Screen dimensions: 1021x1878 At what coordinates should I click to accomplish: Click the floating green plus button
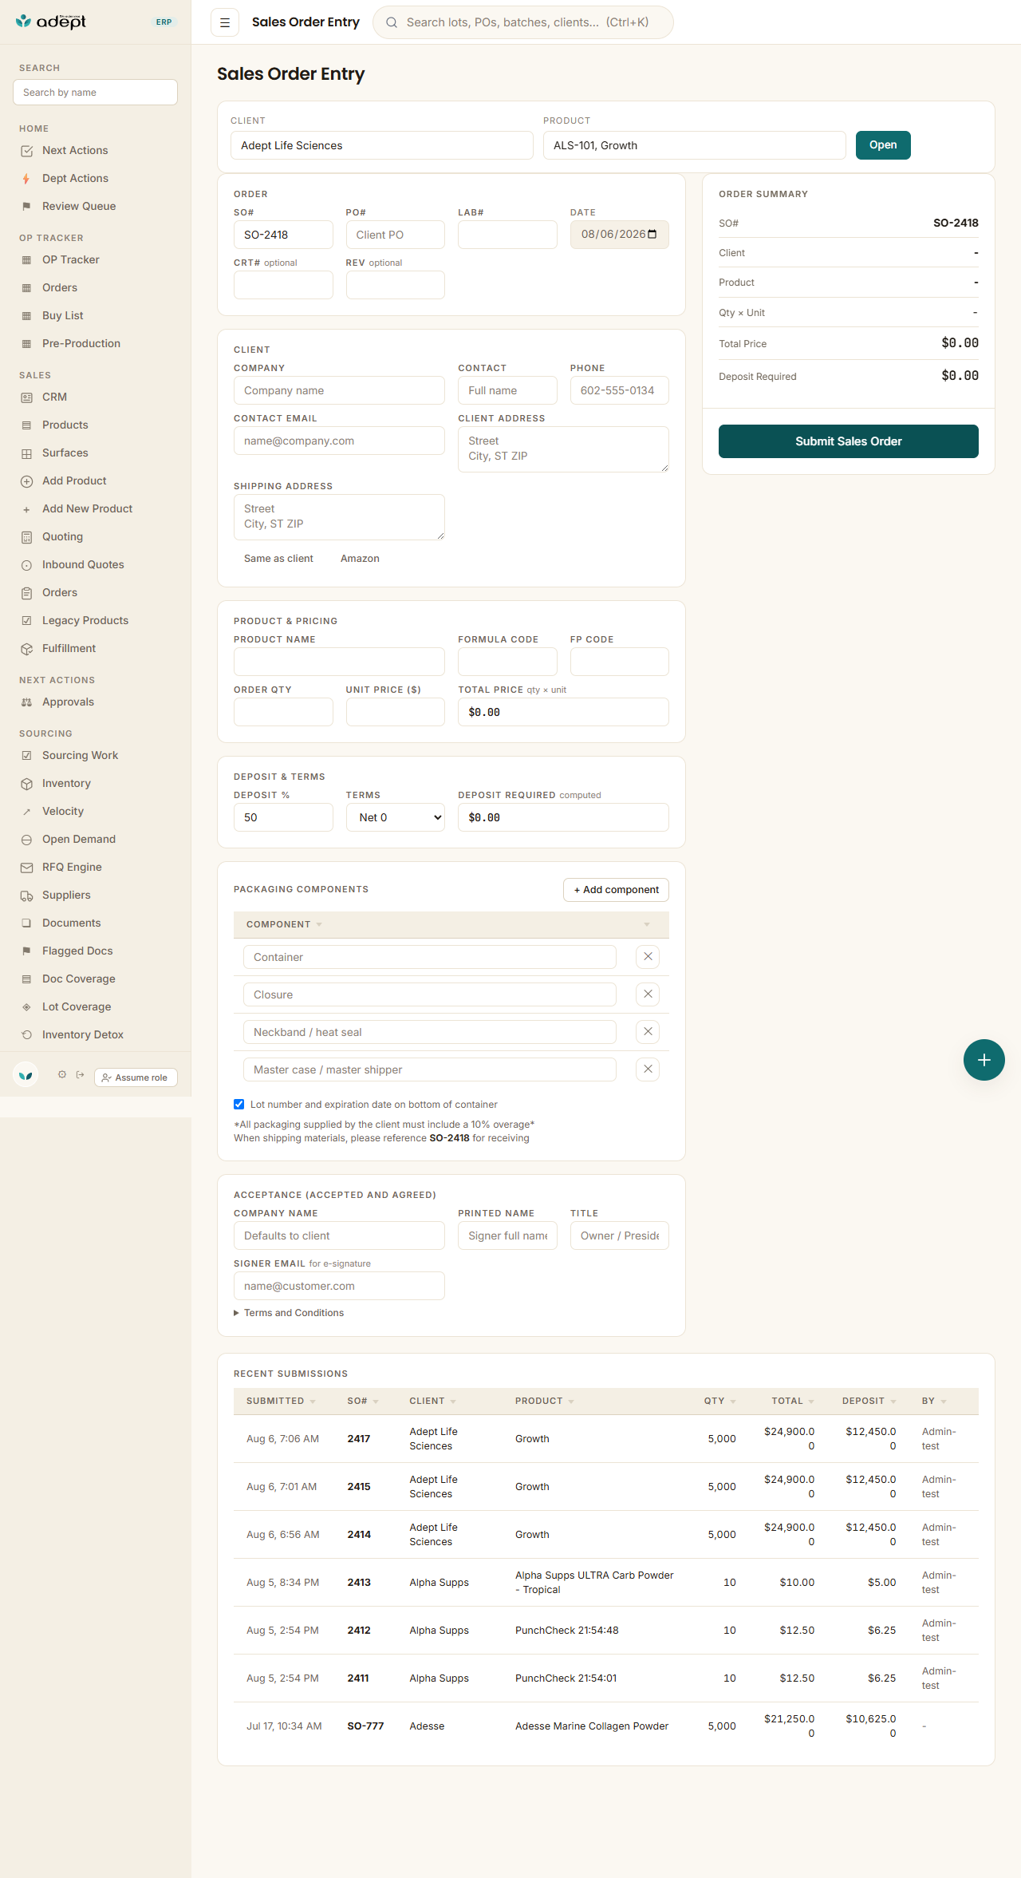(x=984, y=1060)
